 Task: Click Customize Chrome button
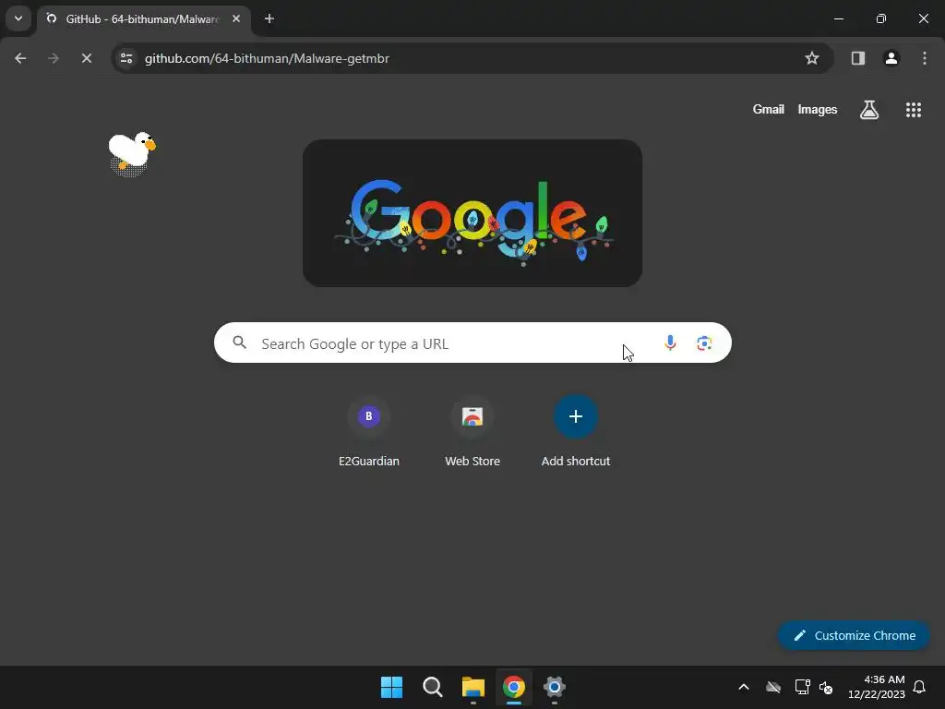pos(854,635)
